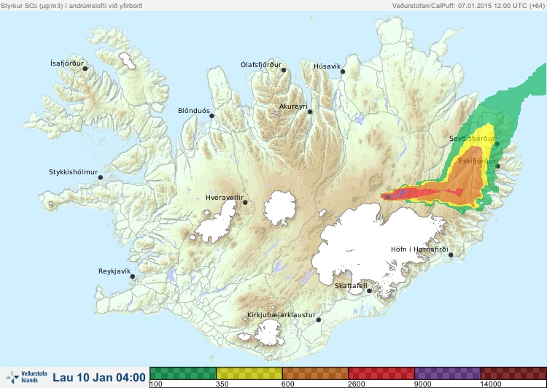Click the Akureyri station dot

coord(310,112)
